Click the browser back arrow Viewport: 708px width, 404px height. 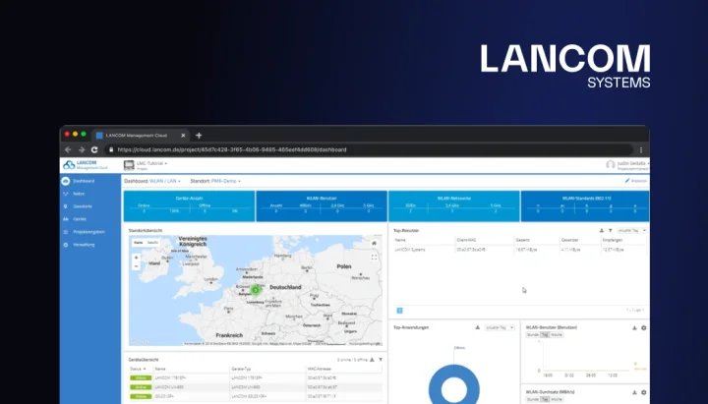[x=68, y=149]
